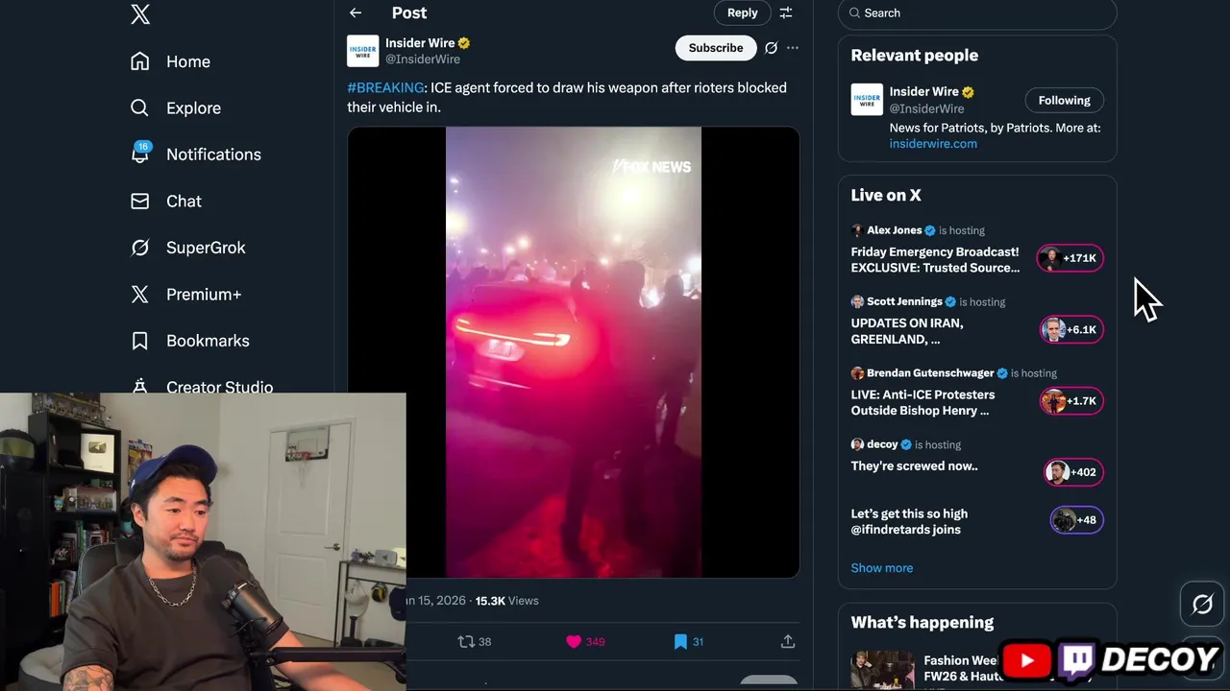Screen dimensions: 1230x691
Task: Open the insiderwire.com link
Action: 933,144
